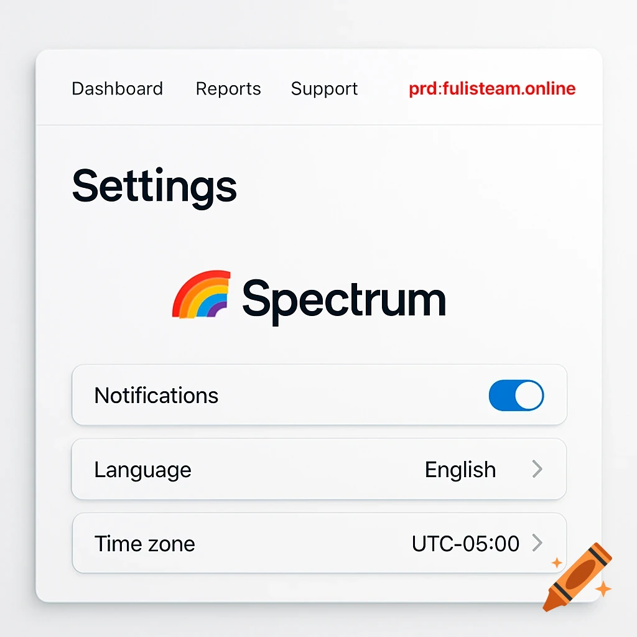This screenshot has width=637, height=637.
Task: Enable Notifications using the blue switch
Action: [516, 395]
